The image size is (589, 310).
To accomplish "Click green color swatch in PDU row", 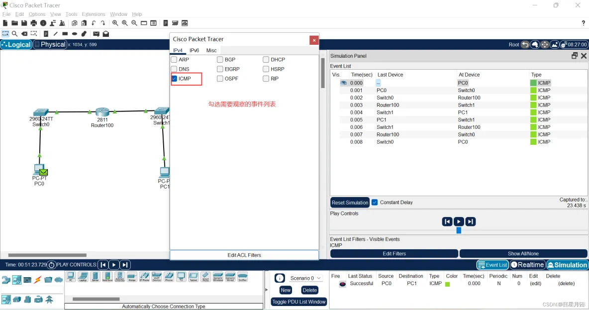I will 447,284.
